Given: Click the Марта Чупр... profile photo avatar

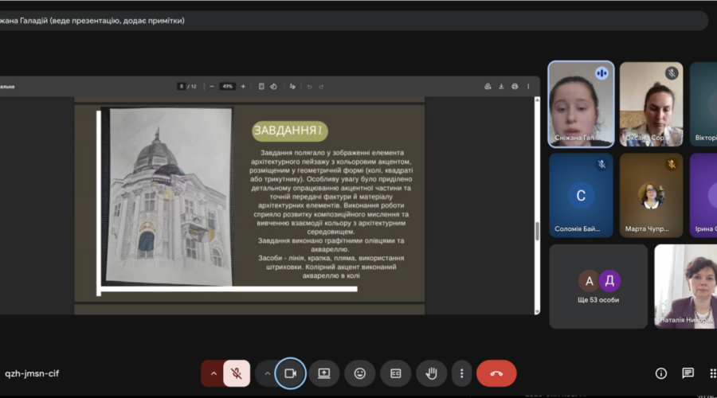Looking at the screenshot, I should 651,196.
